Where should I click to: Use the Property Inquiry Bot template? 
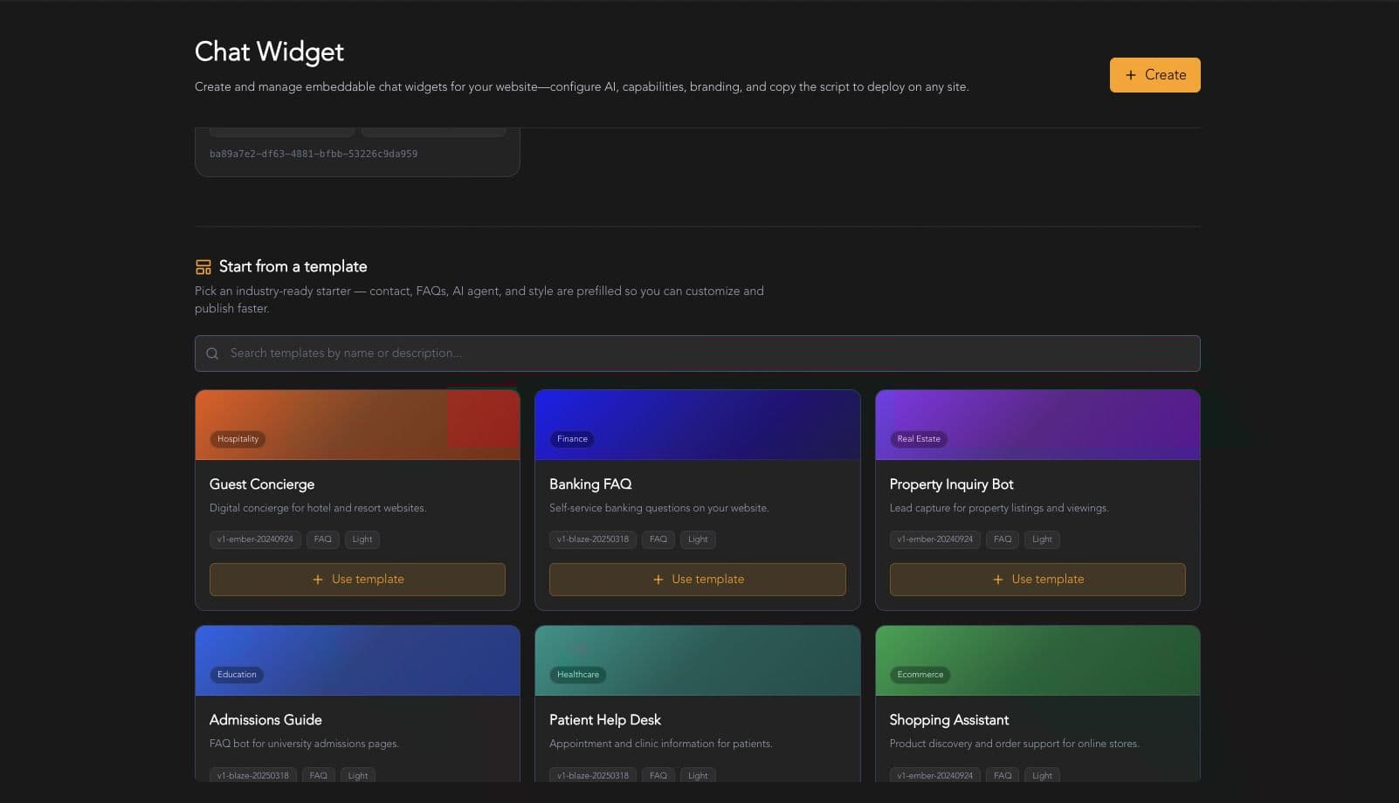(x=1037, y=580)
